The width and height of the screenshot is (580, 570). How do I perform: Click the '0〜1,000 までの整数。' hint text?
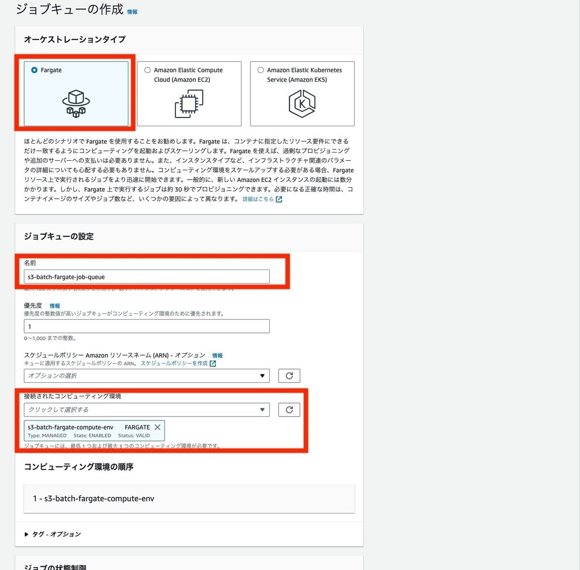pyautogui.click(x=50, y=338)
